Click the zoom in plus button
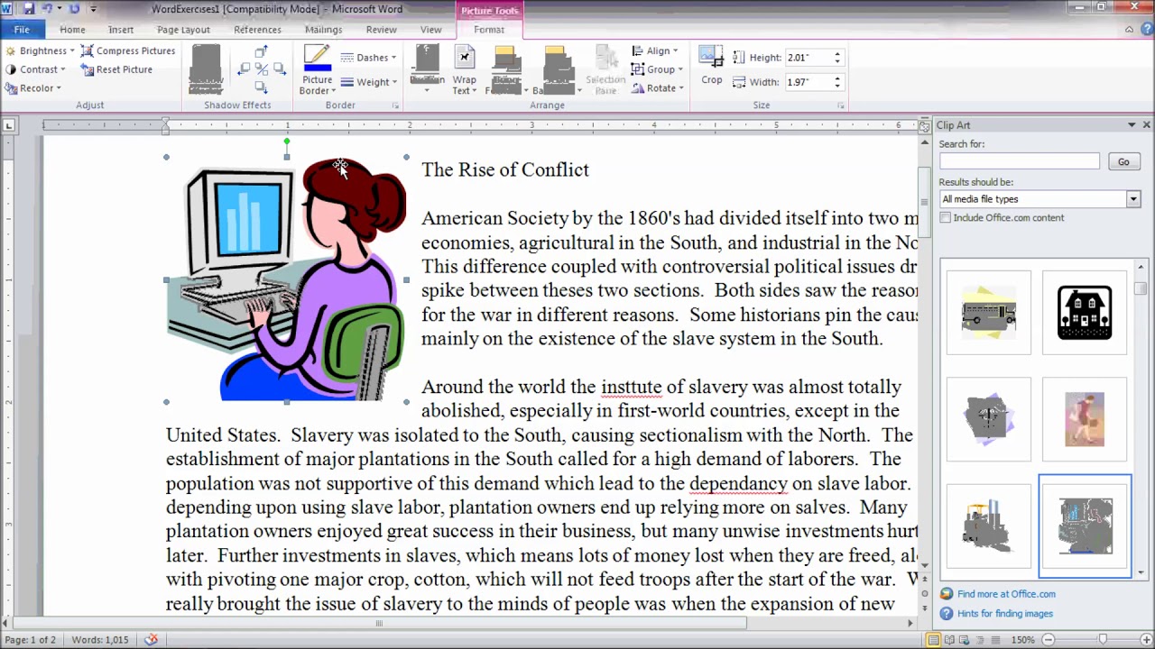This screenshot has width=1155, height=649. [x=1144, y=640]
